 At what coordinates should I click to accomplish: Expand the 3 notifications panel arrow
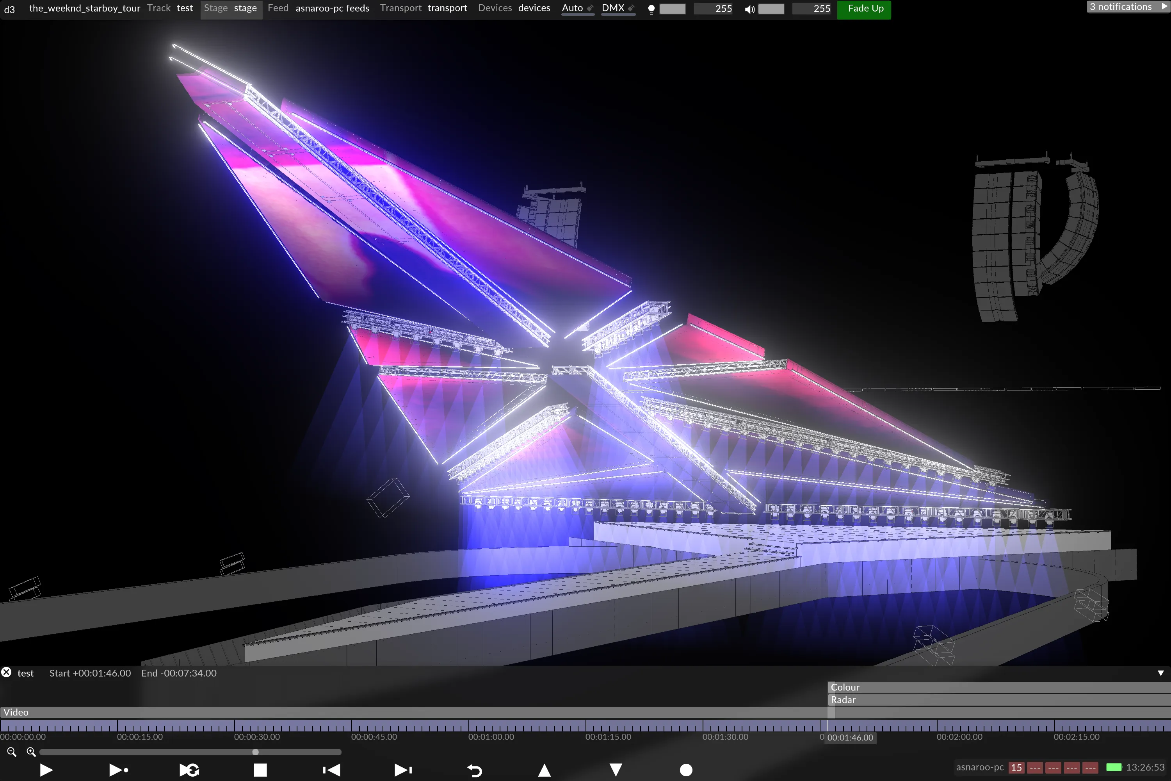pyautogui.click(x=1164, y=7)
